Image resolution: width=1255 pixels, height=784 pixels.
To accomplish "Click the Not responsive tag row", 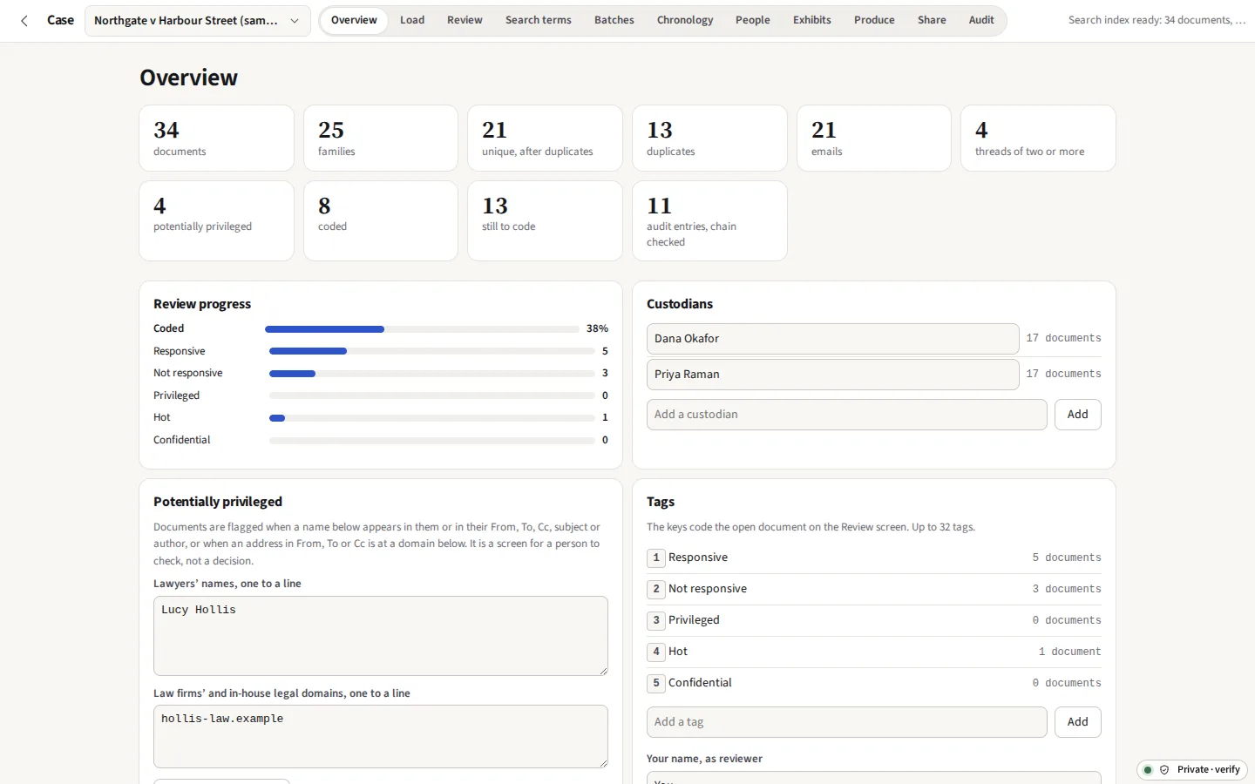I will pyautogui.click(x=874, y=589).
